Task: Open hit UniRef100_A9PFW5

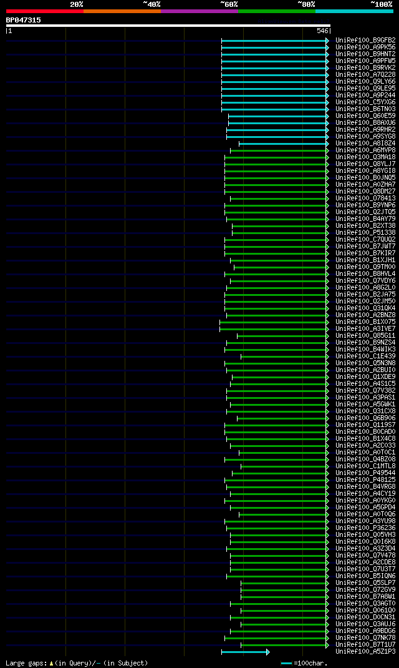Action: (365, 61)
